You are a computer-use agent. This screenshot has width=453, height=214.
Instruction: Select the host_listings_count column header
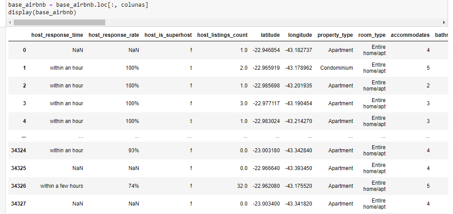coord(223,35)
